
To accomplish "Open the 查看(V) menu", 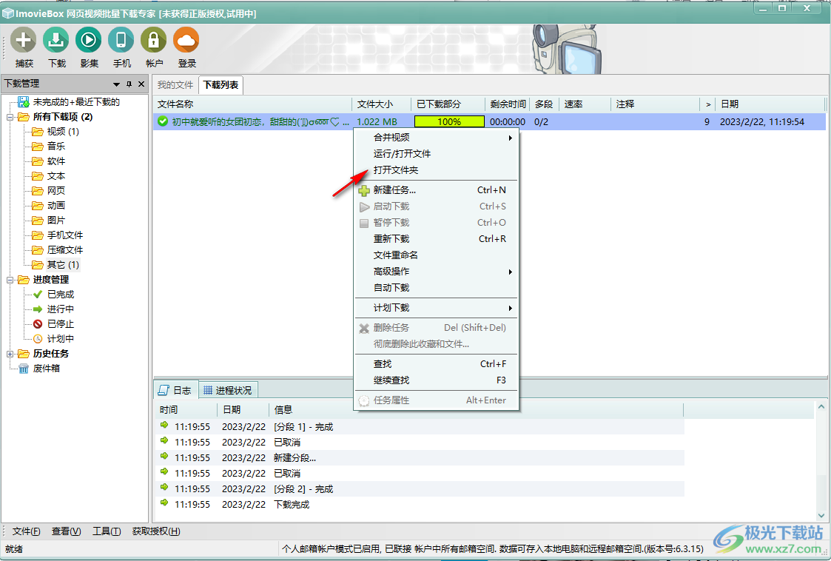I will (67, 531).
